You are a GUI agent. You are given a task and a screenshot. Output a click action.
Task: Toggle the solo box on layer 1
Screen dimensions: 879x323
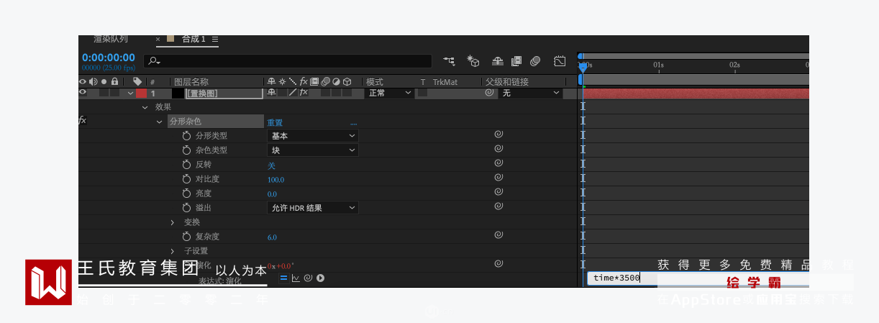pyautogui.click(x=104, y=93)
